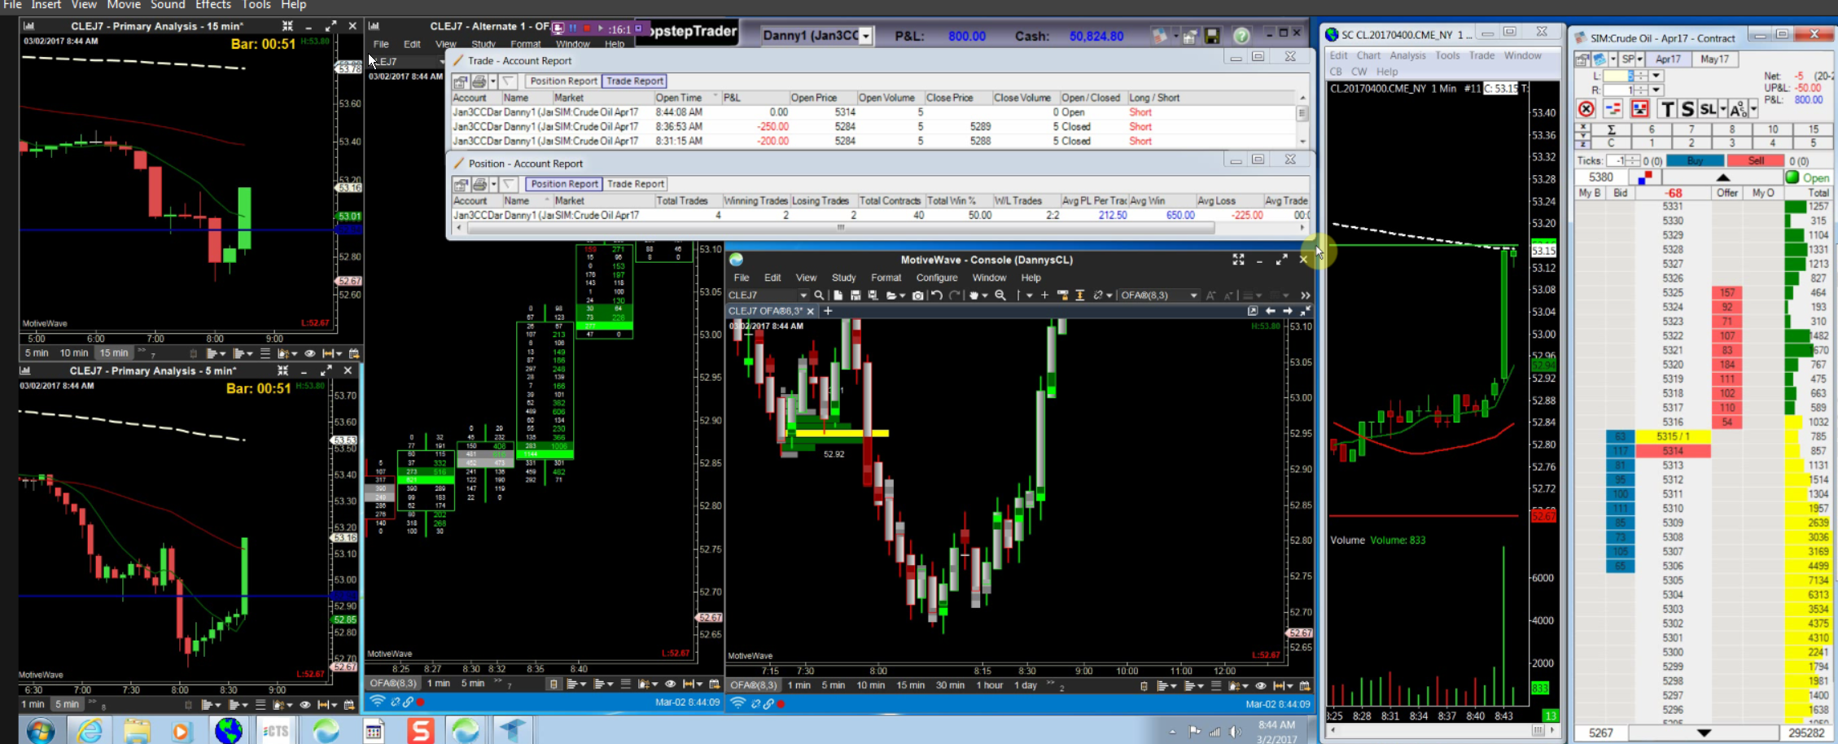1838x744 pixels.
Task: Select 10 min interval in 15 min chart
Action: click(73, 353)
